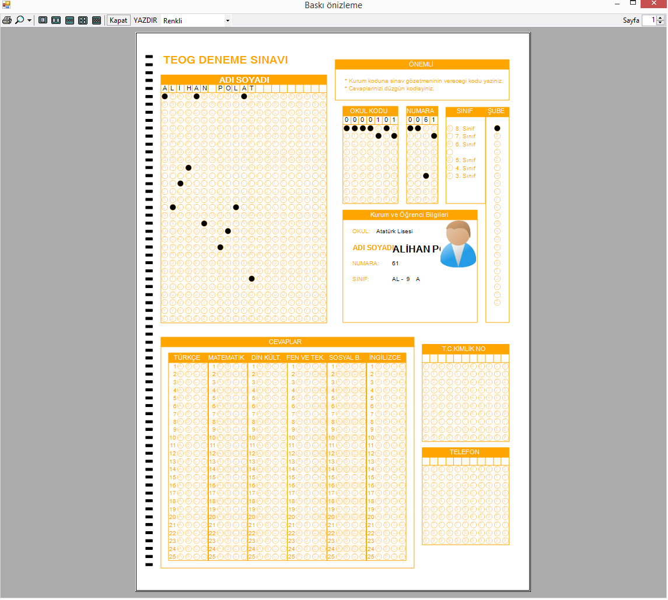Click the application icon in the title bar
Screen dimensions: 668x600
click(x=6, y=5)
